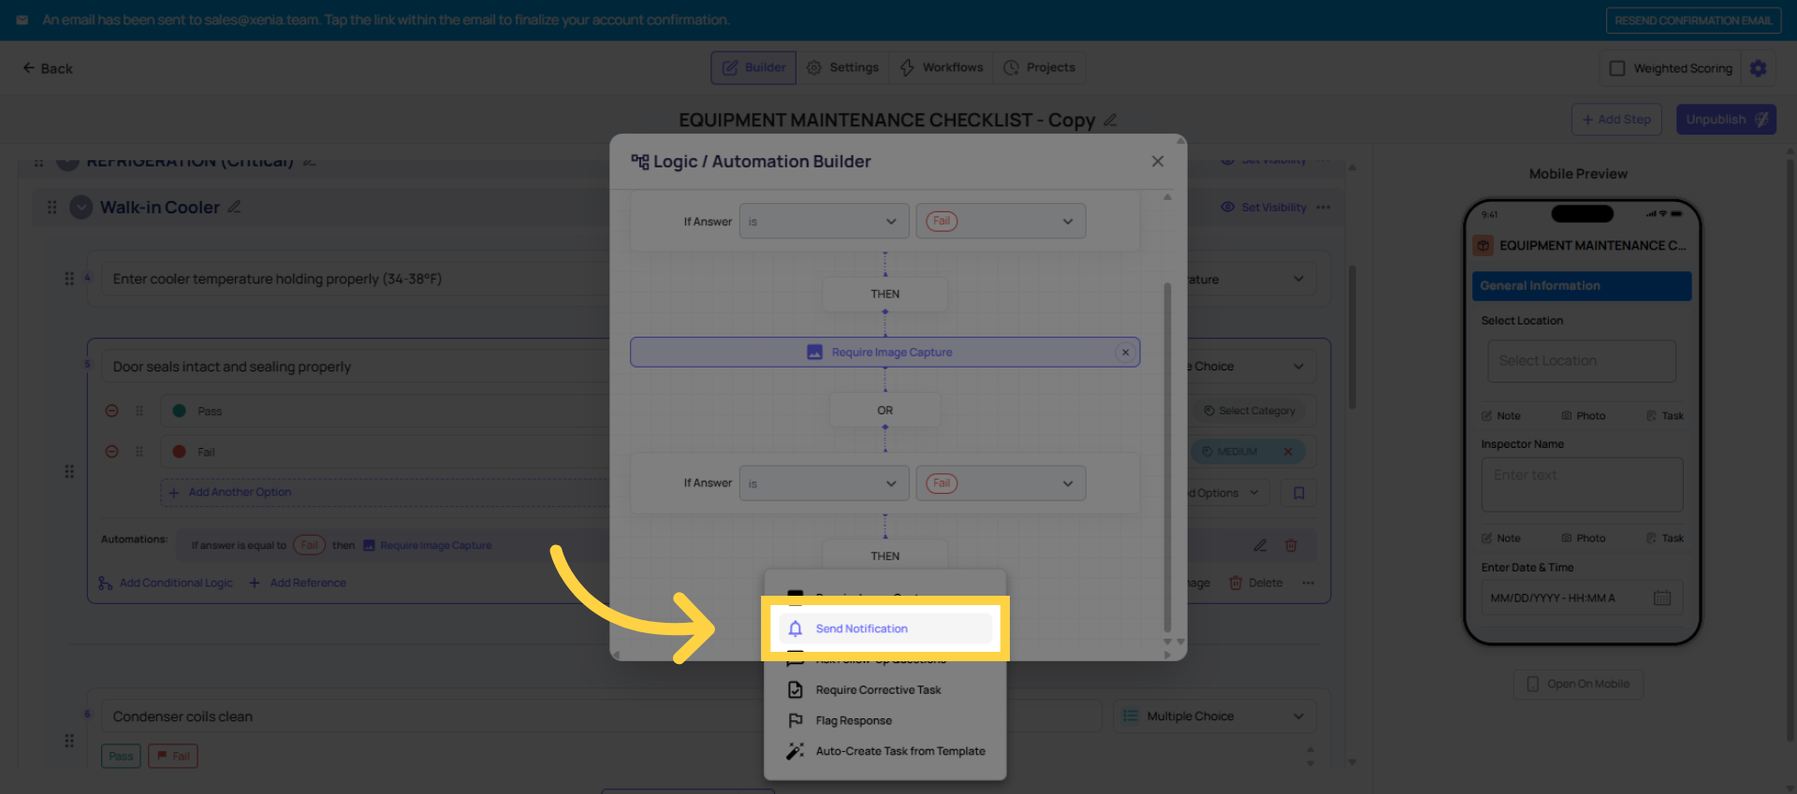Click Inspector Name text field in preview
Screen dimensions: 1797x794
[x=1582, y=484]
